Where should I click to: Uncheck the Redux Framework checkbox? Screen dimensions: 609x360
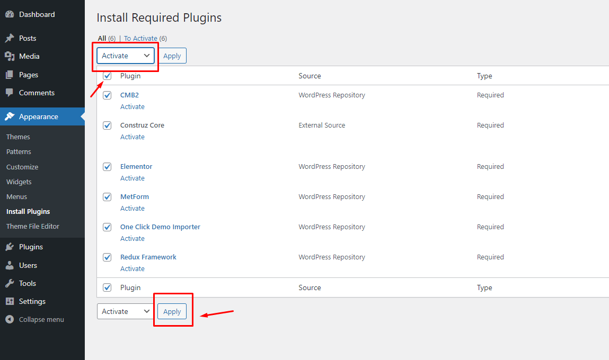[x=107, y=257]
